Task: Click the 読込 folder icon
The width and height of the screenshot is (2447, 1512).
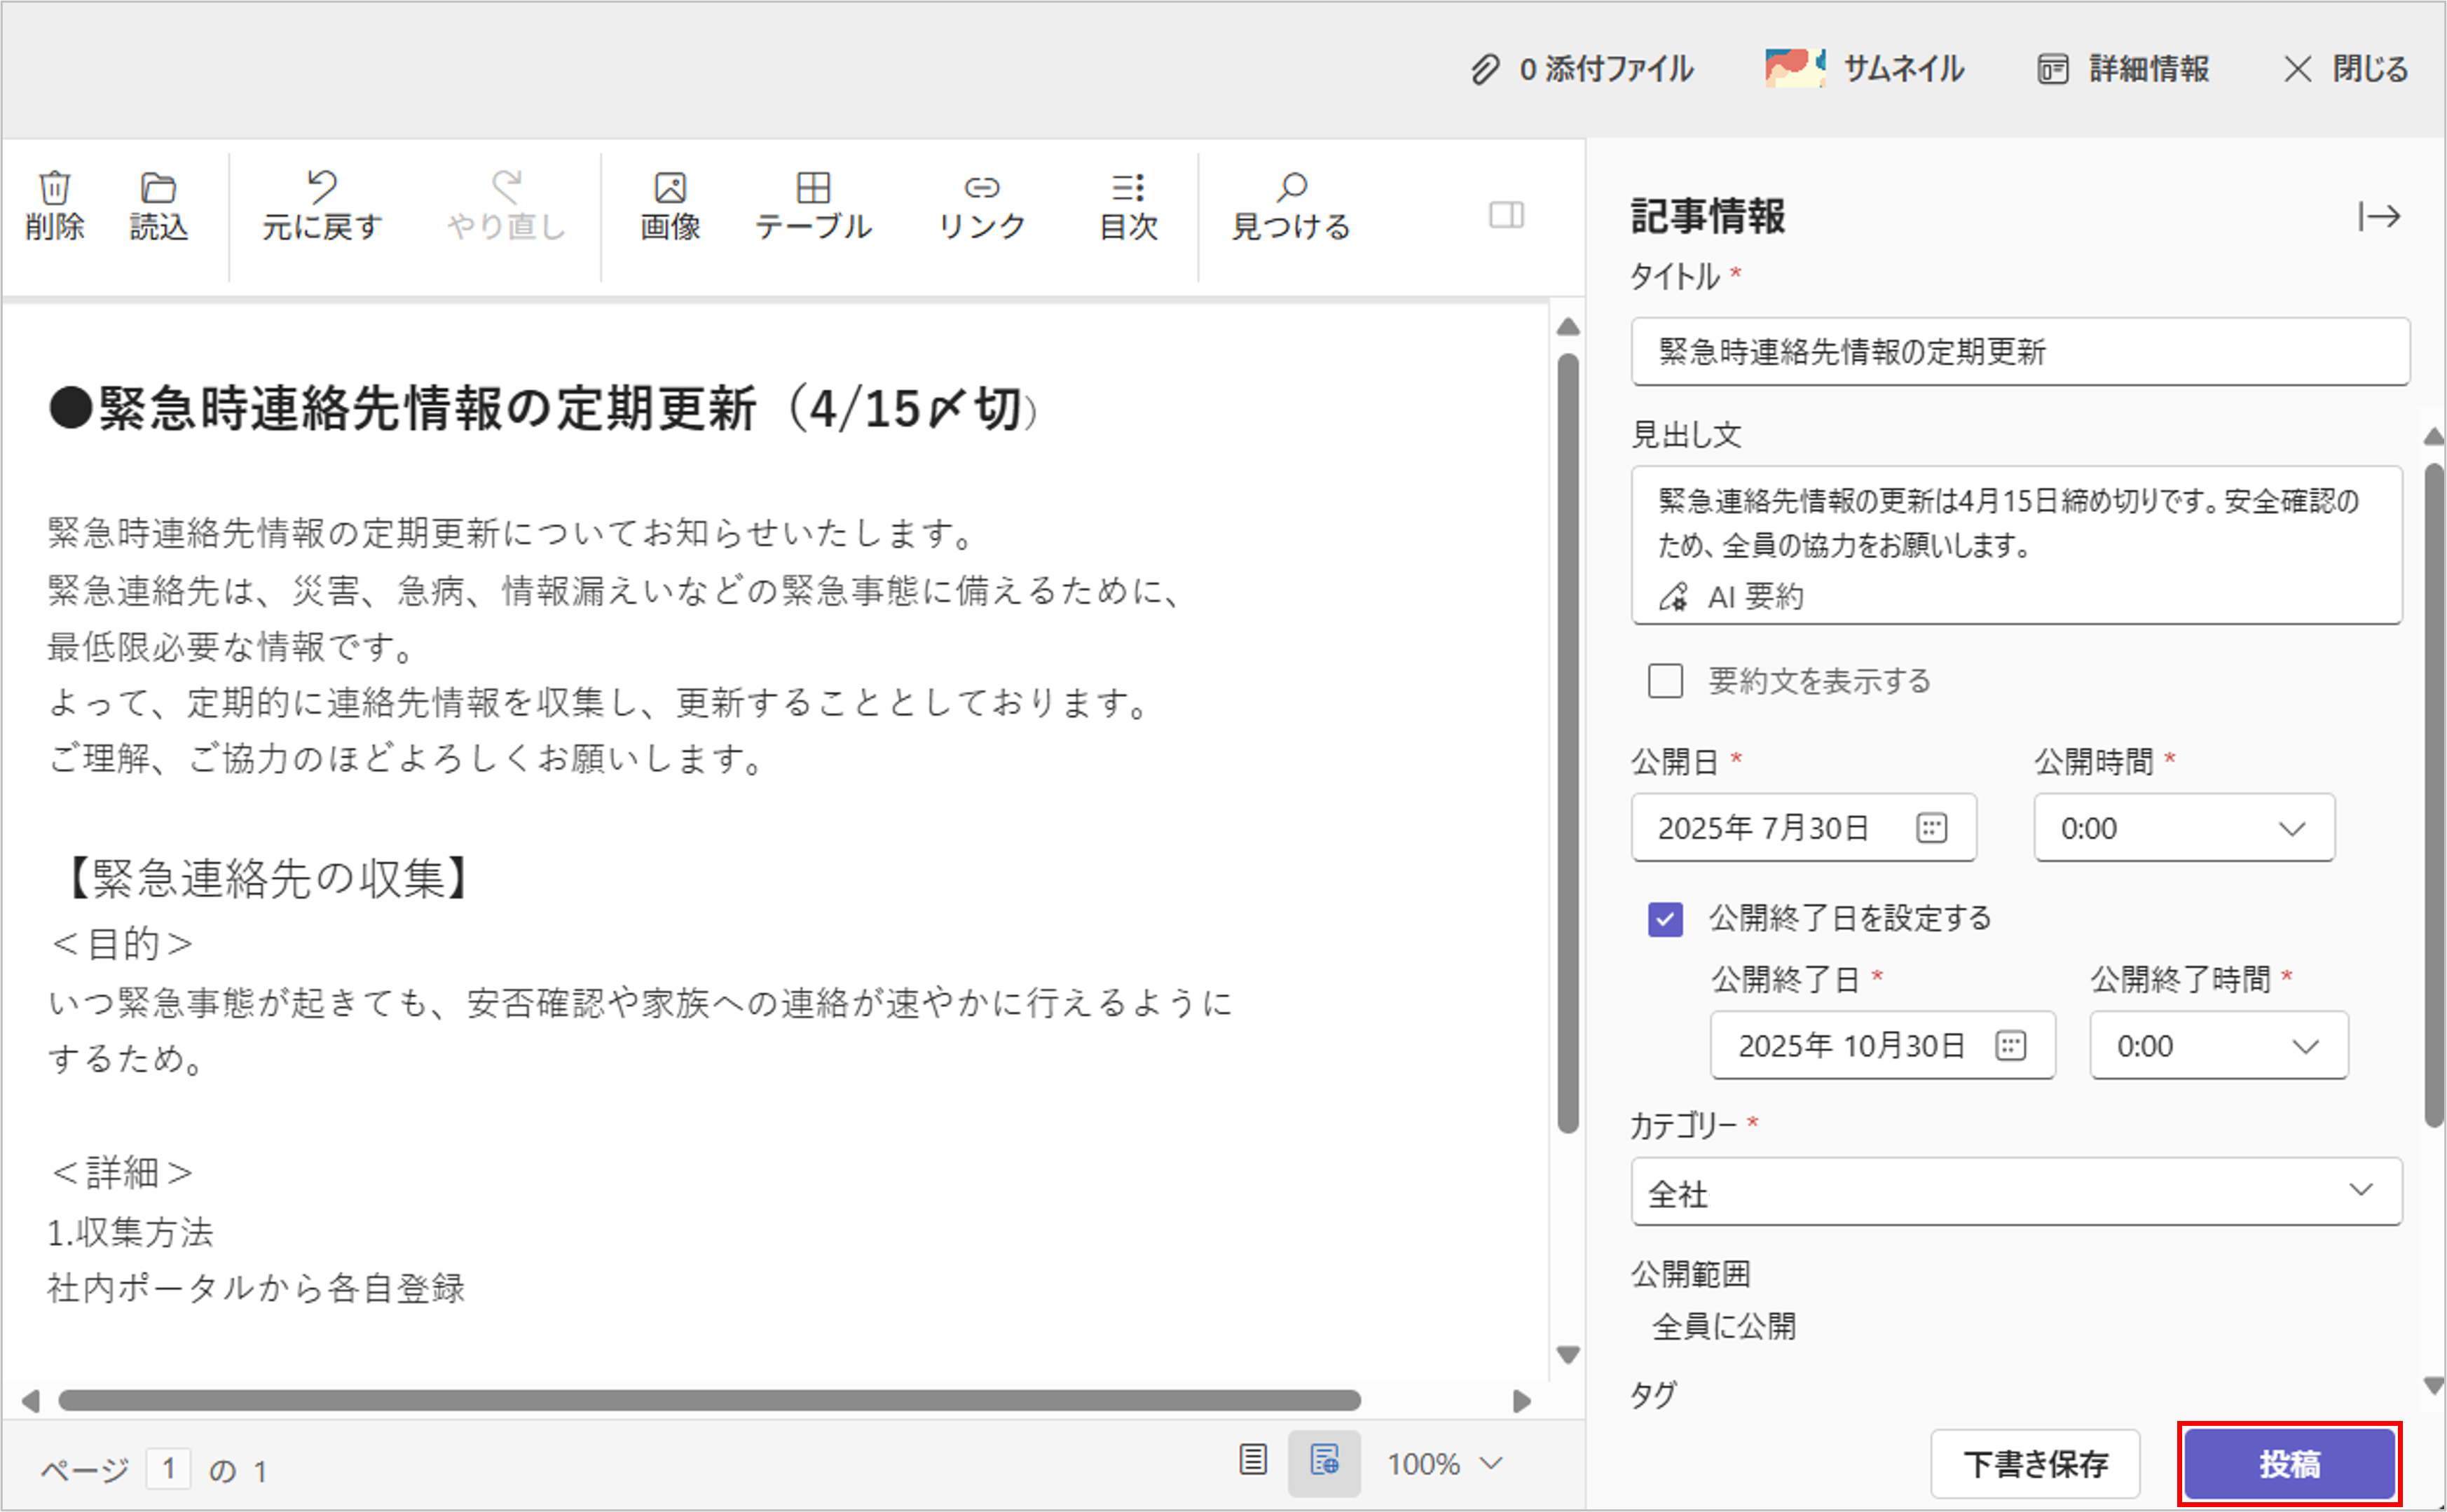Action: (x=158, y=189)
